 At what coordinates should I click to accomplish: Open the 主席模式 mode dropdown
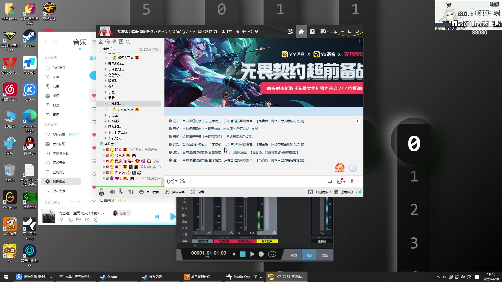coord(107,49)
